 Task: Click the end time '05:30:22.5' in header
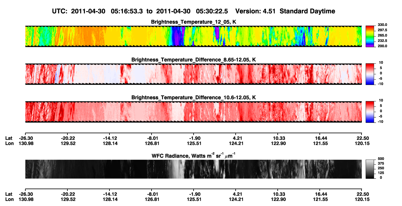coord(212,11)
